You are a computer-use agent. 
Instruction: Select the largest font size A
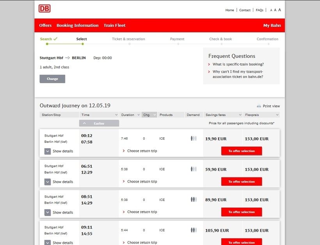(279, 10)
